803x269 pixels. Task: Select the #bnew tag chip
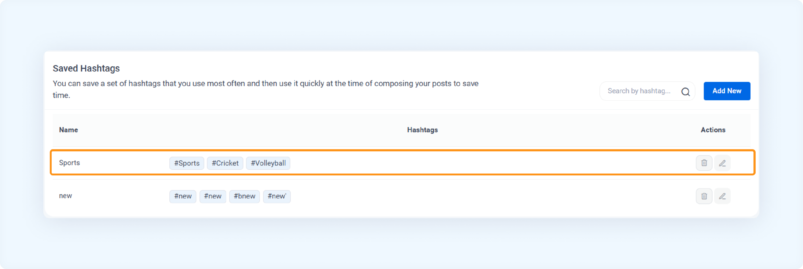tap(244, 196)
